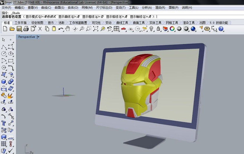This screenshot has width=244, height=154.
Task: Open Options with the gear icon
Action: coord(207,29)
